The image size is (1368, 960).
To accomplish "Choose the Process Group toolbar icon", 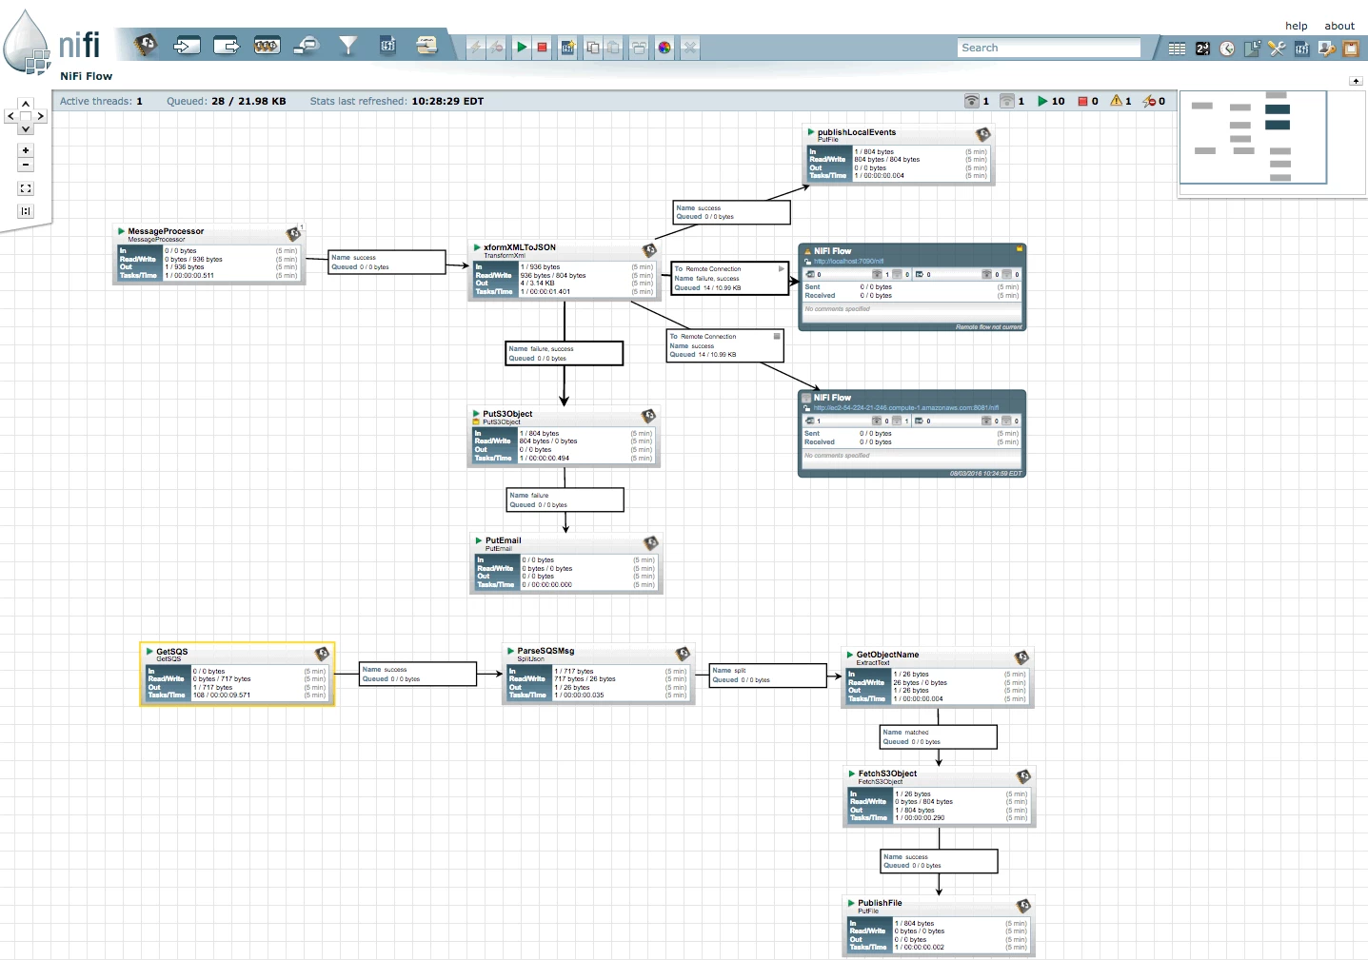I will [267, 46].
